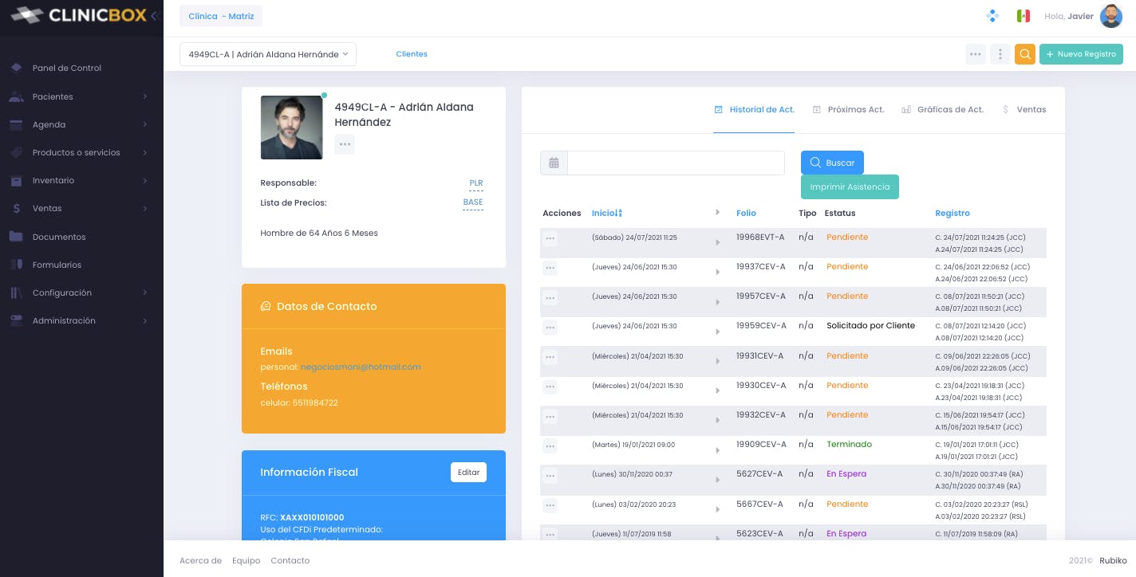Click the Productos o servicios tag icon
Screen dimensions: 1136x577
(16, 152)
